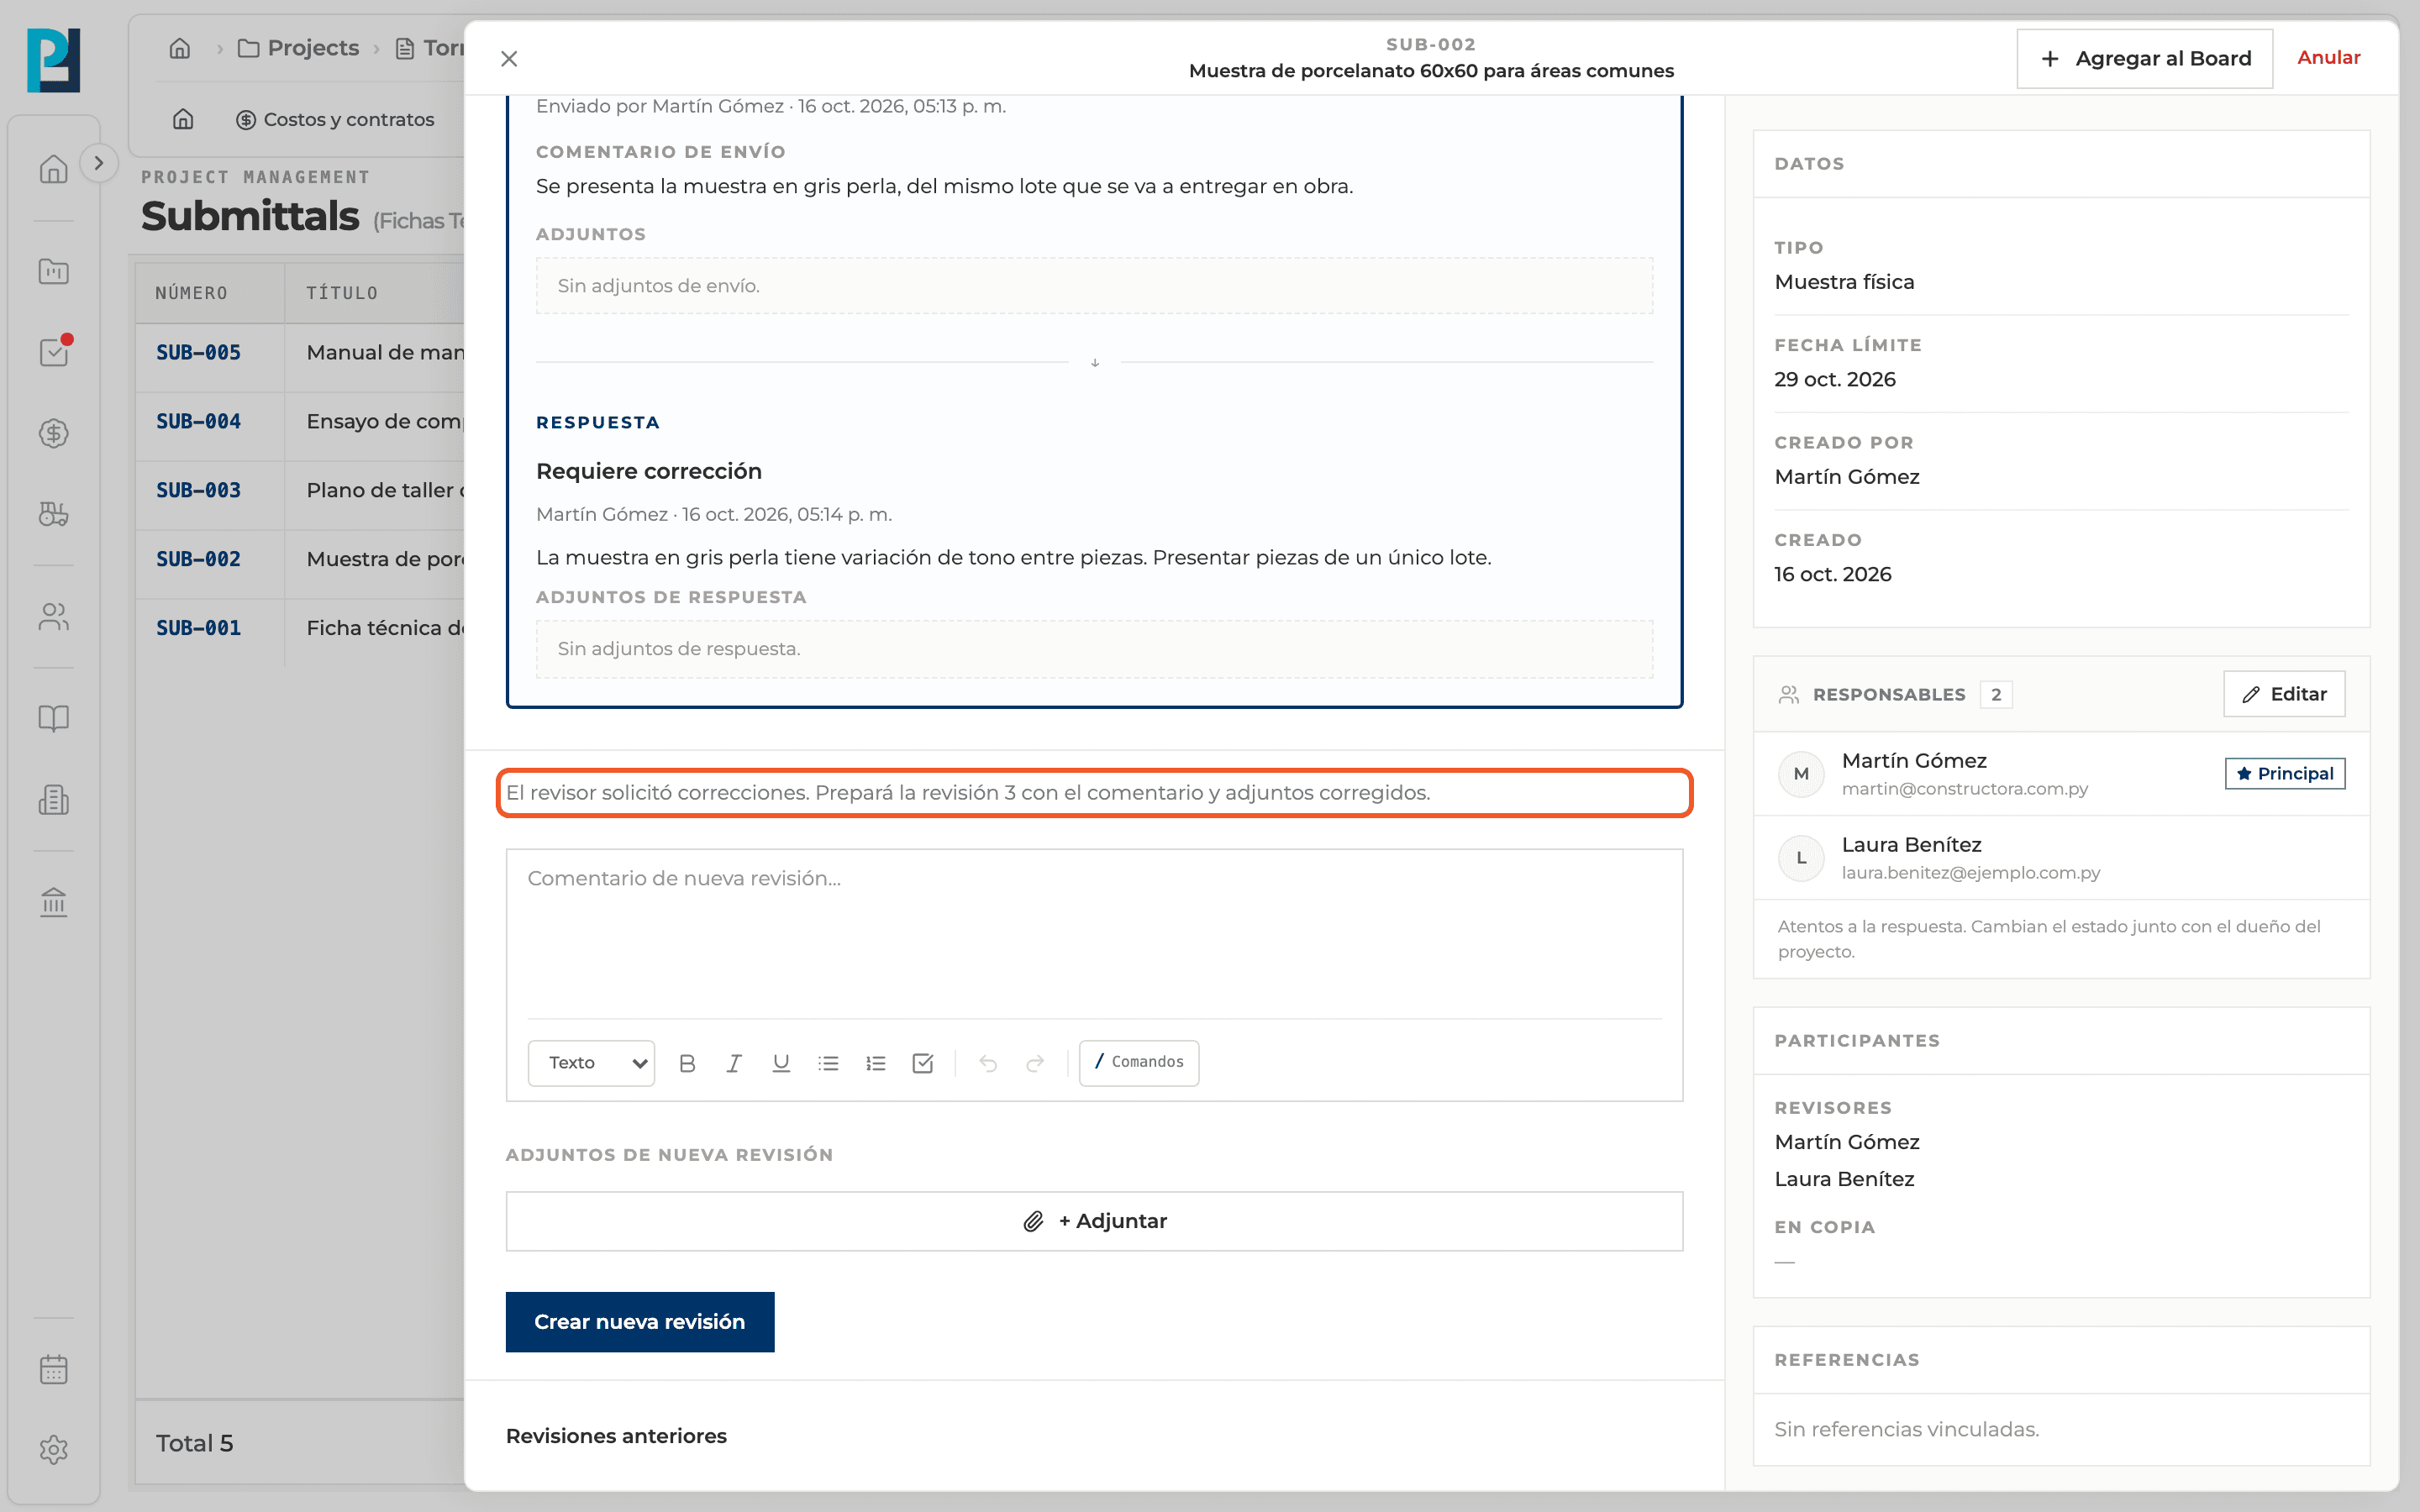Screen dimensions: 2420x1512
Task: Open SUB-001 in submittals list
Action: click(300, 628)
